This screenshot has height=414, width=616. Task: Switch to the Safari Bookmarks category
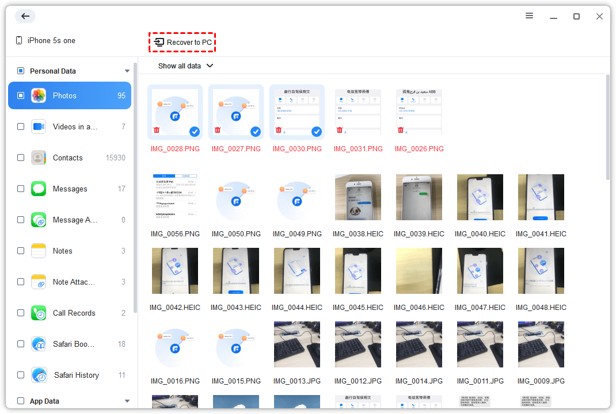[38, 344]
